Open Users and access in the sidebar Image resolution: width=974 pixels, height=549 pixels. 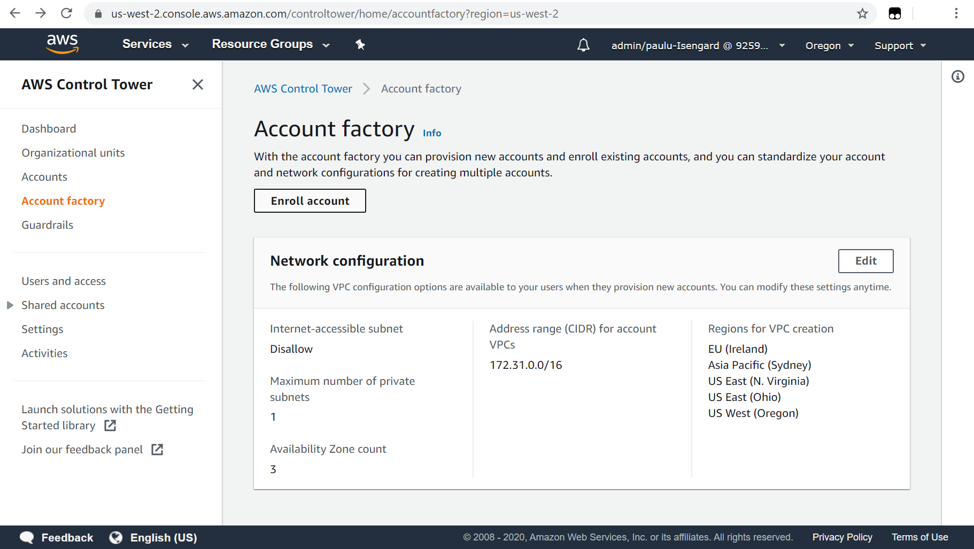64,281
